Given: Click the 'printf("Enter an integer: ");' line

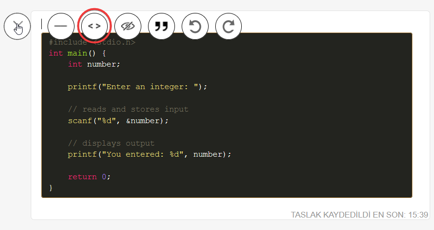Looking at the screenshot, I should (137, 87).
